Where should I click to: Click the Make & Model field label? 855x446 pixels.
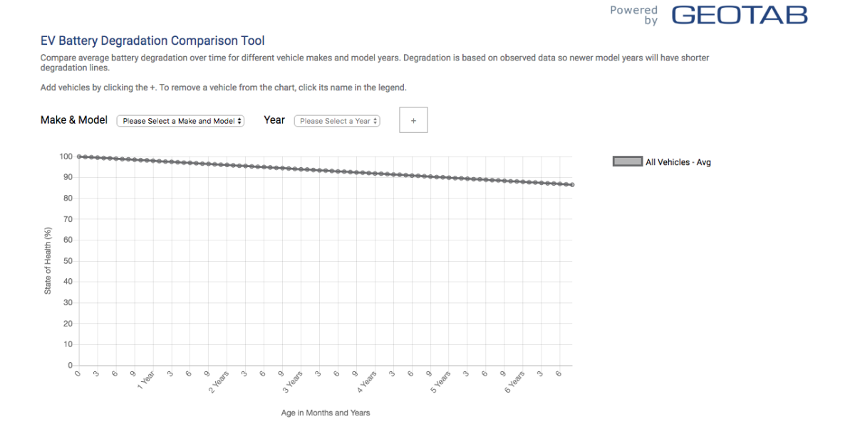(74, 120)
